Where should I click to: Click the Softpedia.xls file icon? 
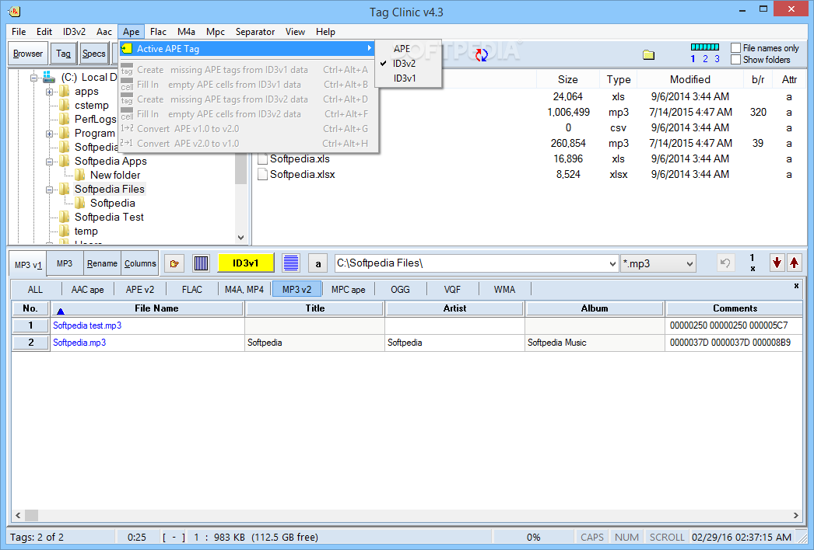tap(263, 158)
